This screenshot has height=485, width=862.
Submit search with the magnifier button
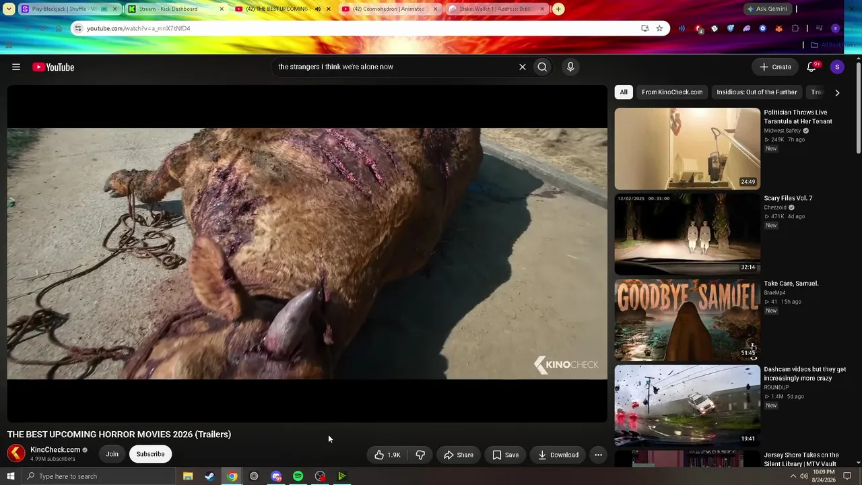542,67
